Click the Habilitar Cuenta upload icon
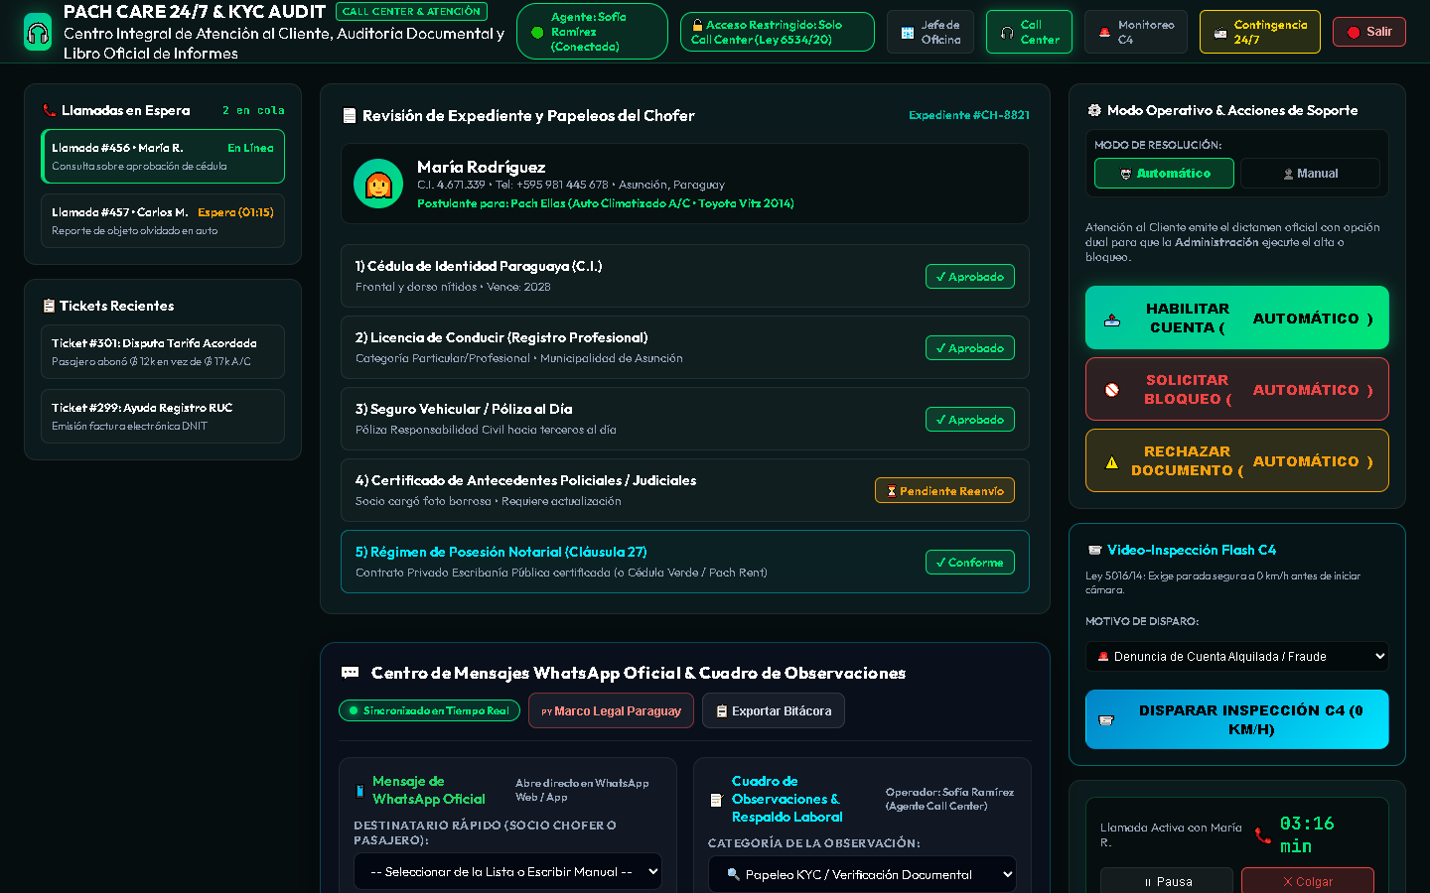The height and width of the screenshot is (893, 1430). [x=1112, y=319]
